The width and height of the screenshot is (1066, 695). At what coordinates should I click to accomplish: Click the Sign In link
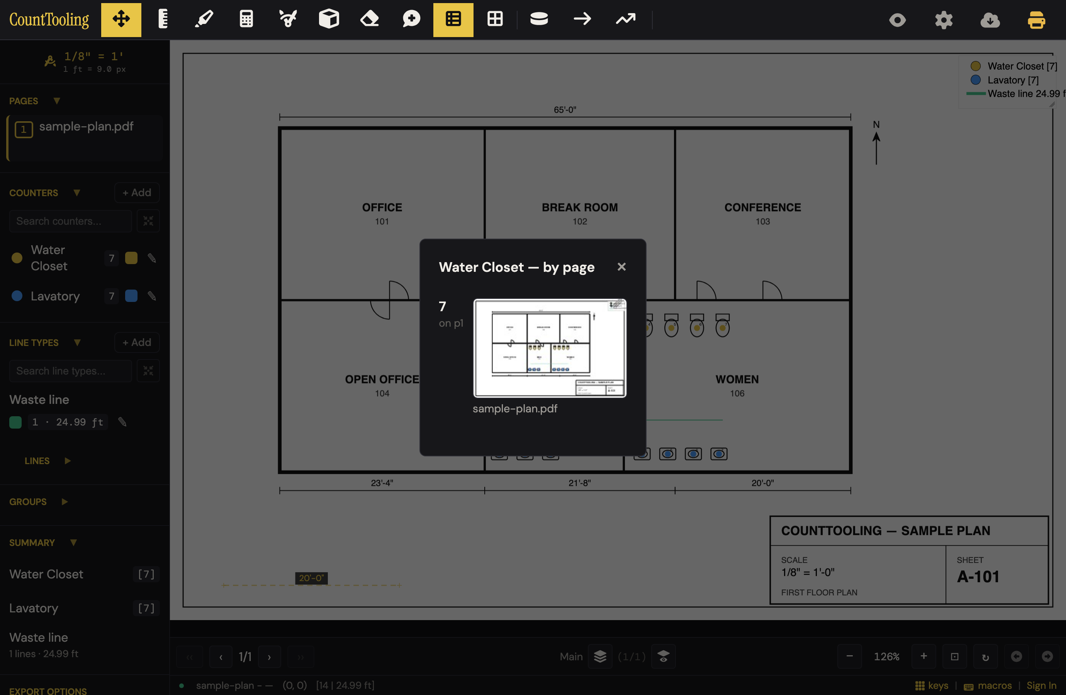(1041, 686)
